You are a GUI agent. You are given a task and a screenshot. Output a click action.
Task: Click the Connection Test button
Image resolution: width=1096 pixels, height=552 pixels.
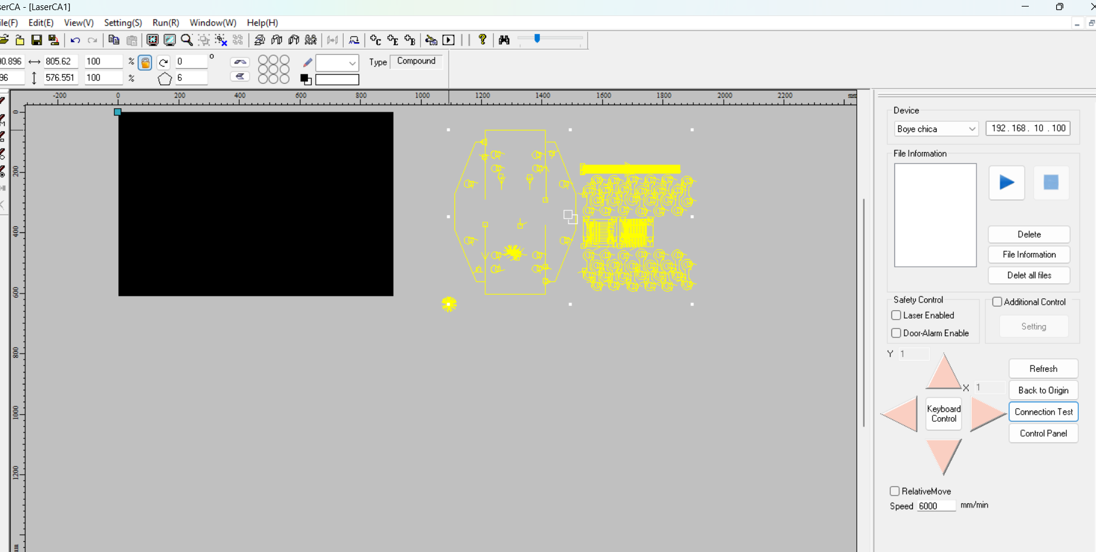click(x=1043, y=412)
